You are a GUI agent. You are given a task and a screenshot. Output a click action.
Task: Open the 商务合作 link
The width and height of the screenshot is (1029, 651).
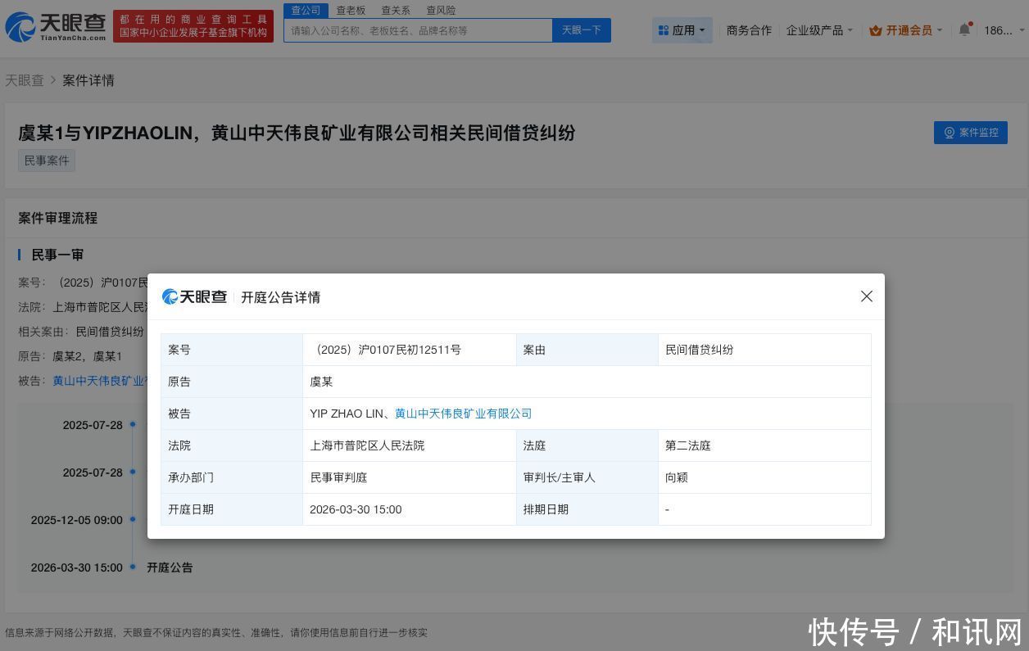pyautogui.click(x=749, y=30)
